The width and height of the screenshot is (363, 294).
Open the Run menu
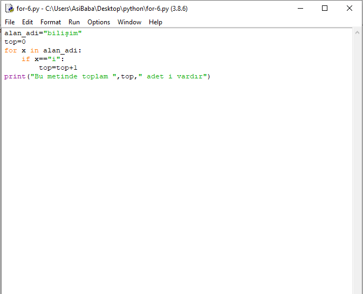(74, 22)
